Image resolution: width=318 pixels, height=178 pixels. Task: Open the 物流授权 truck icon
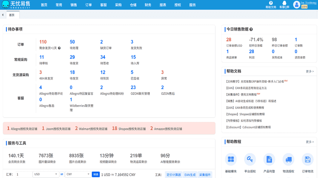click(288, 159)
